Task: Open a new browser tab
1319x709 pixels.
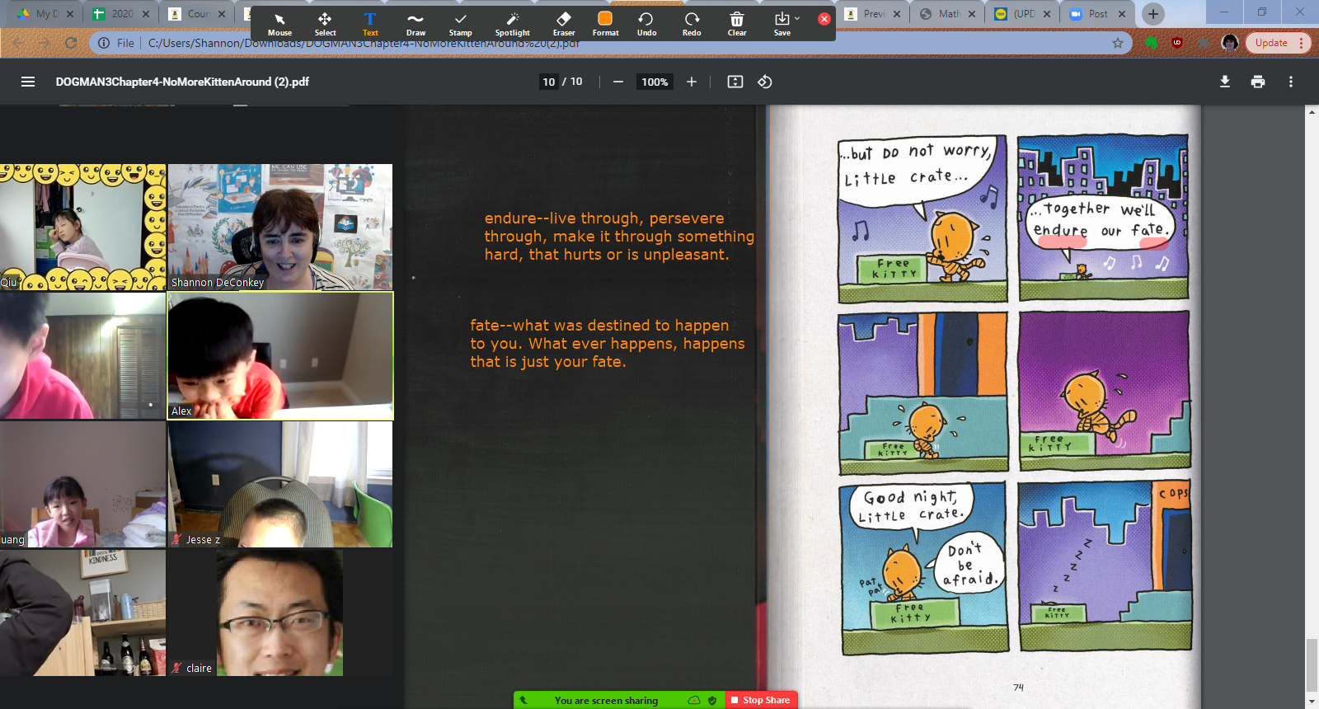Action: point(1153,14)
